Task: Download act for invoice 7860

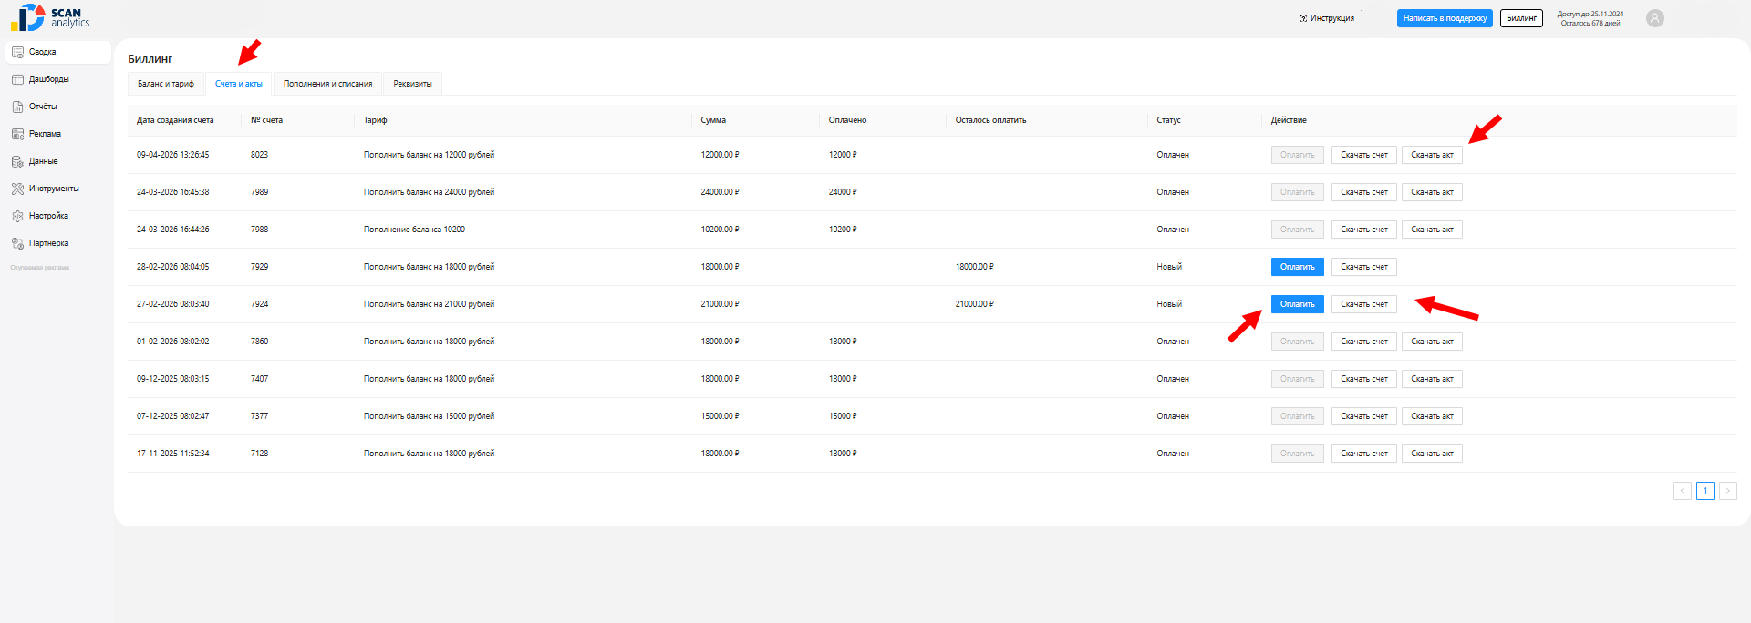Action: [1432, 342]
